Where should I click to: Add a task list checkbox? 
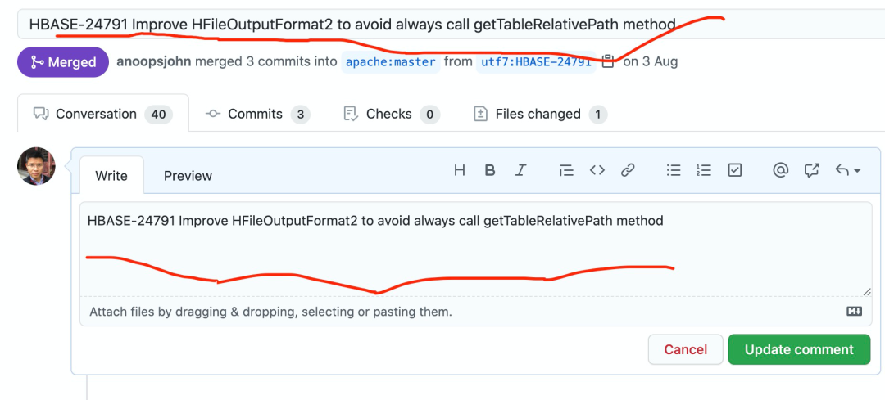point(735,170)
